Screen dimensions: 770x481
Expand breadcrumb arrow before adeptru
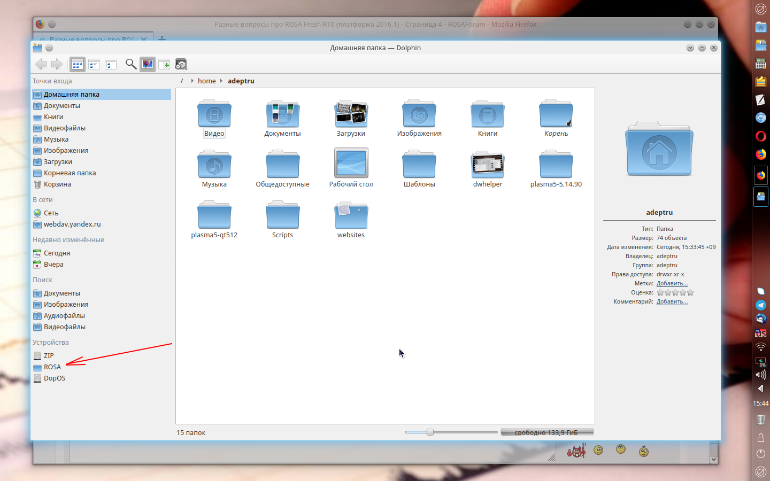click(221, 81)
